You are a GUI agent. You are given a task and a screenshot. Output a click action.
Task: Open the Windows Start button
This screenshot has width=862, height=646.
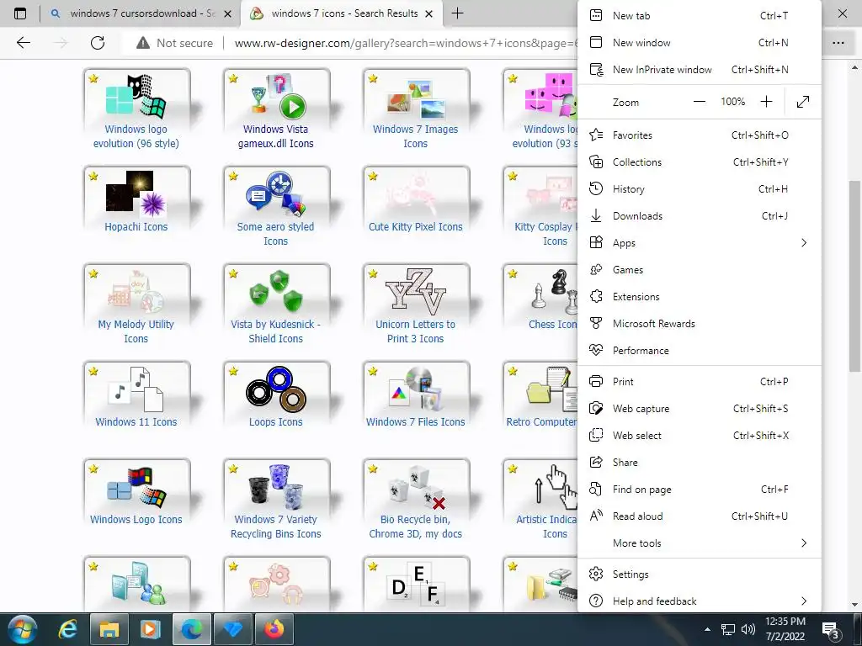click(23, 629)
